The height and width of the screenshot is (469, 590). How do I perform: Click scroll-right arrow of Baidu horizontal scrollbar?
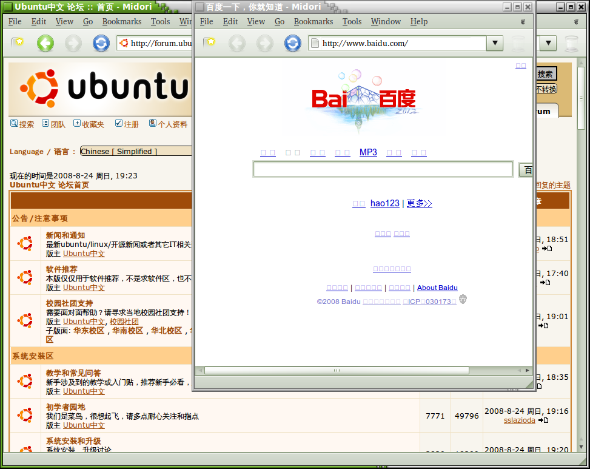[528, 370]
